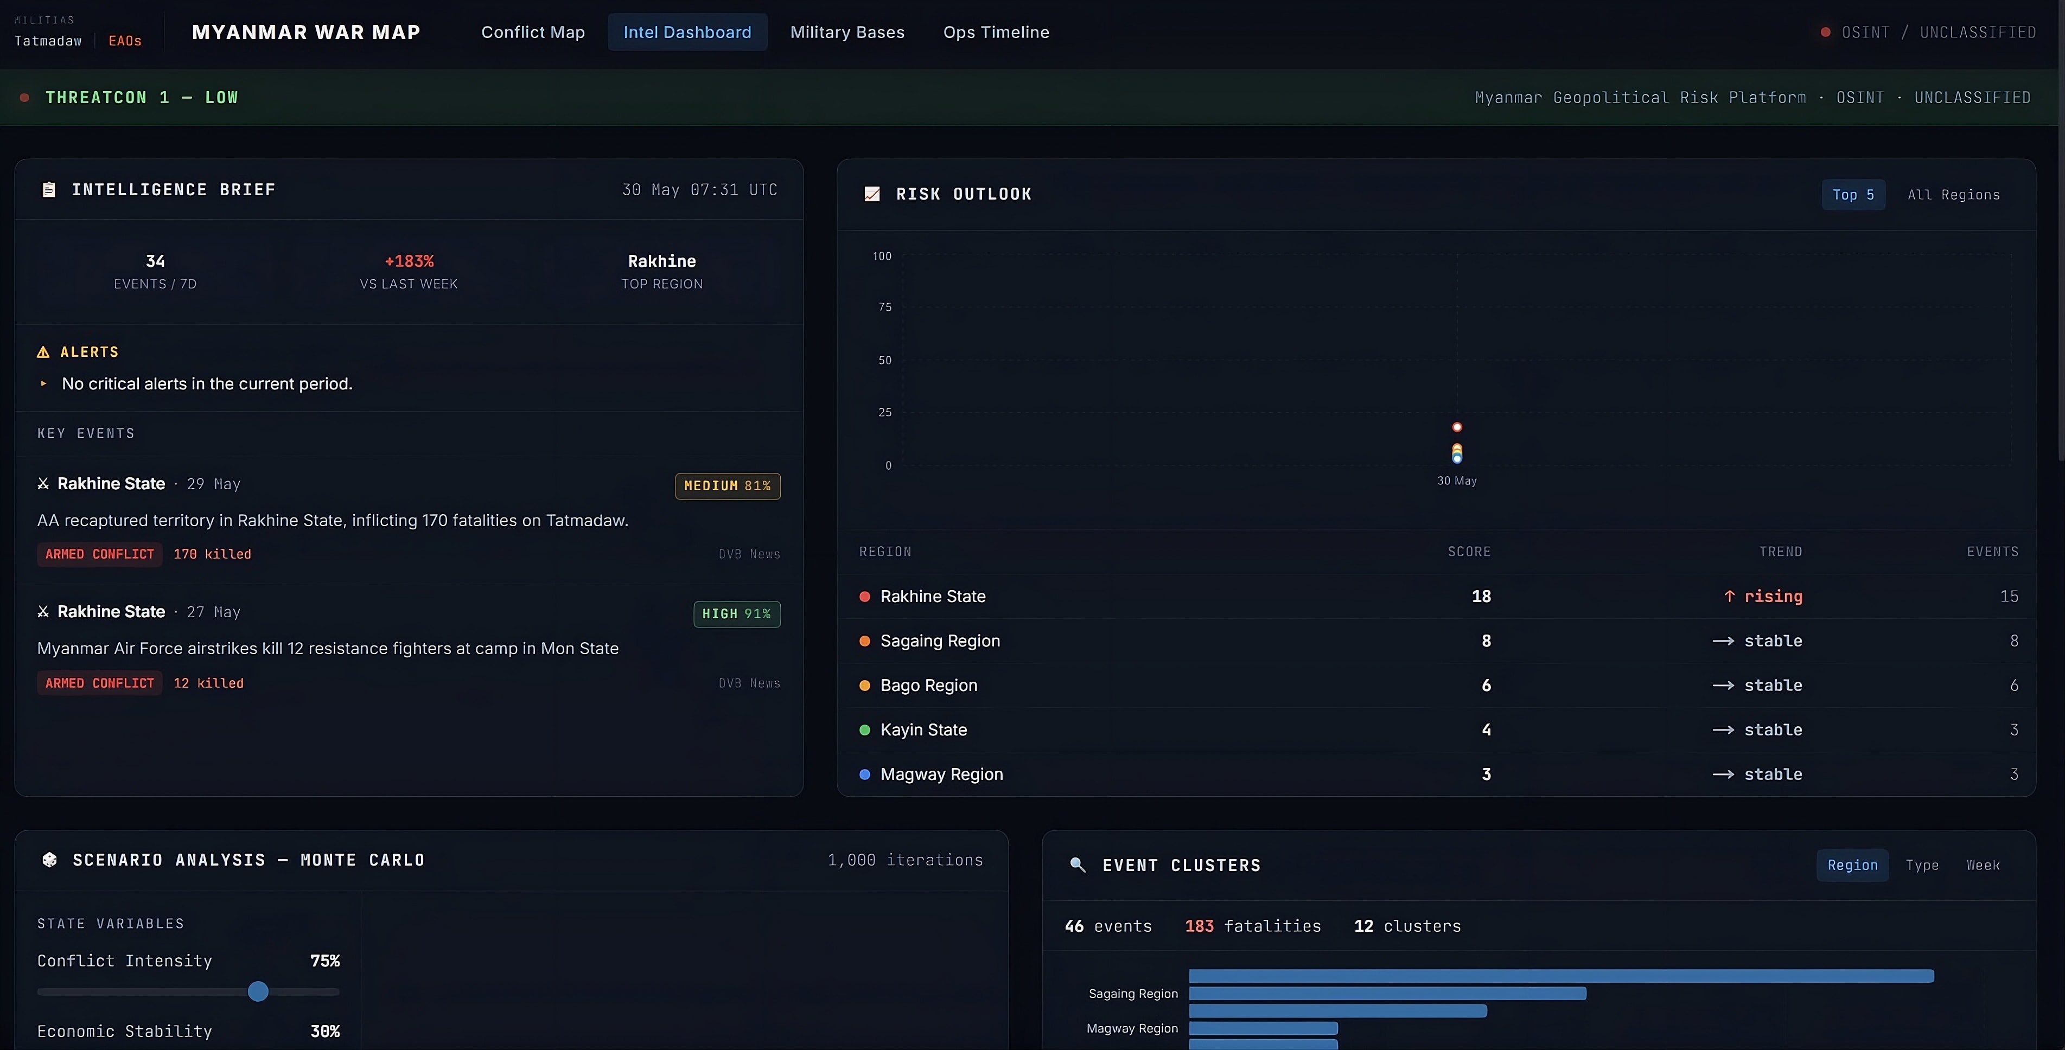Click the red OSINT status dot
Viewport: 2065px width, 1050px height.
tap(1825, 32)
